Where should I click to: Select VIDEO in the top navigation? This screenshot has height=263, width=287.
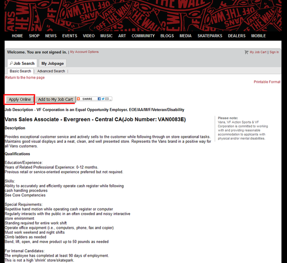[x=89, y=36]
